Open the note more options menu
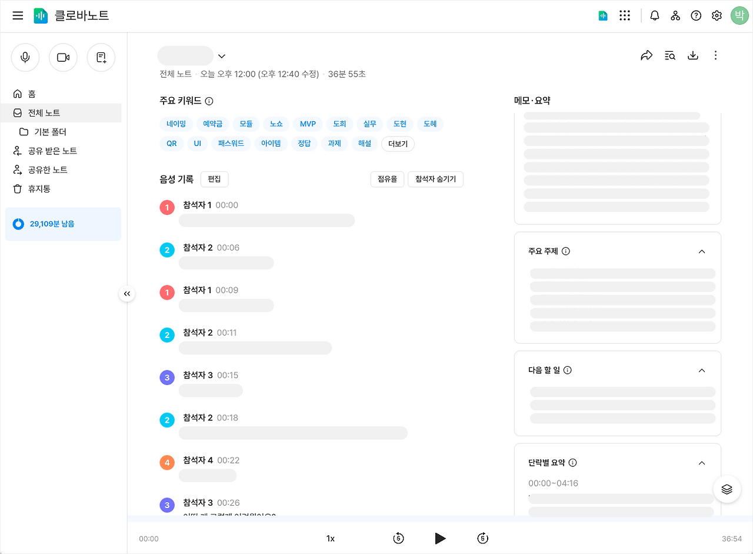 coord(715,55)
